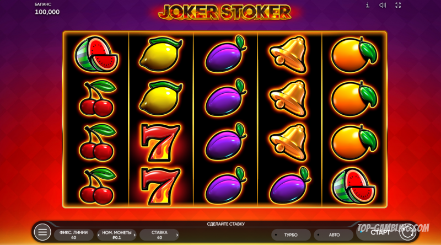This screenshot has width=441, height=245.
Task: Click the circular spin arrows icon
Action: pyautogui.click(x=407, y=233)
